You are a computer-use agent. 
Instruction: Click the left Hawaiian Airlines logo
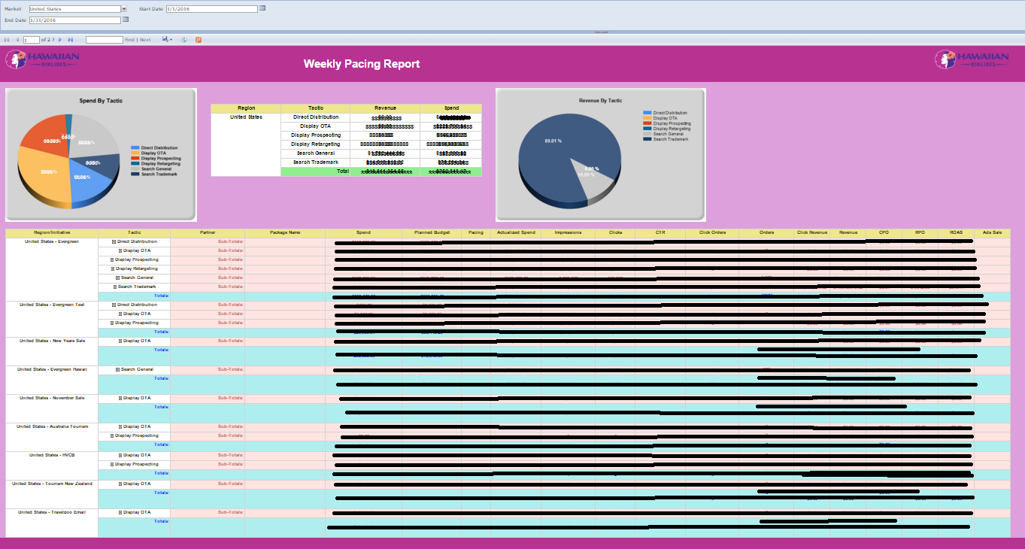tap(42, 59)
